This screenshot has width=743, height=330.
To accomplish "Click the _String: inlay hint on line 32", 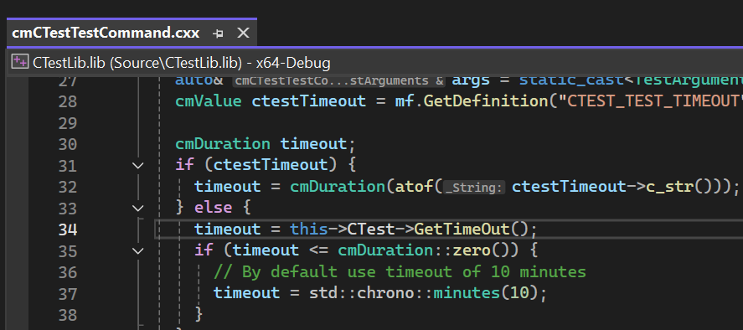I will 474,188.
